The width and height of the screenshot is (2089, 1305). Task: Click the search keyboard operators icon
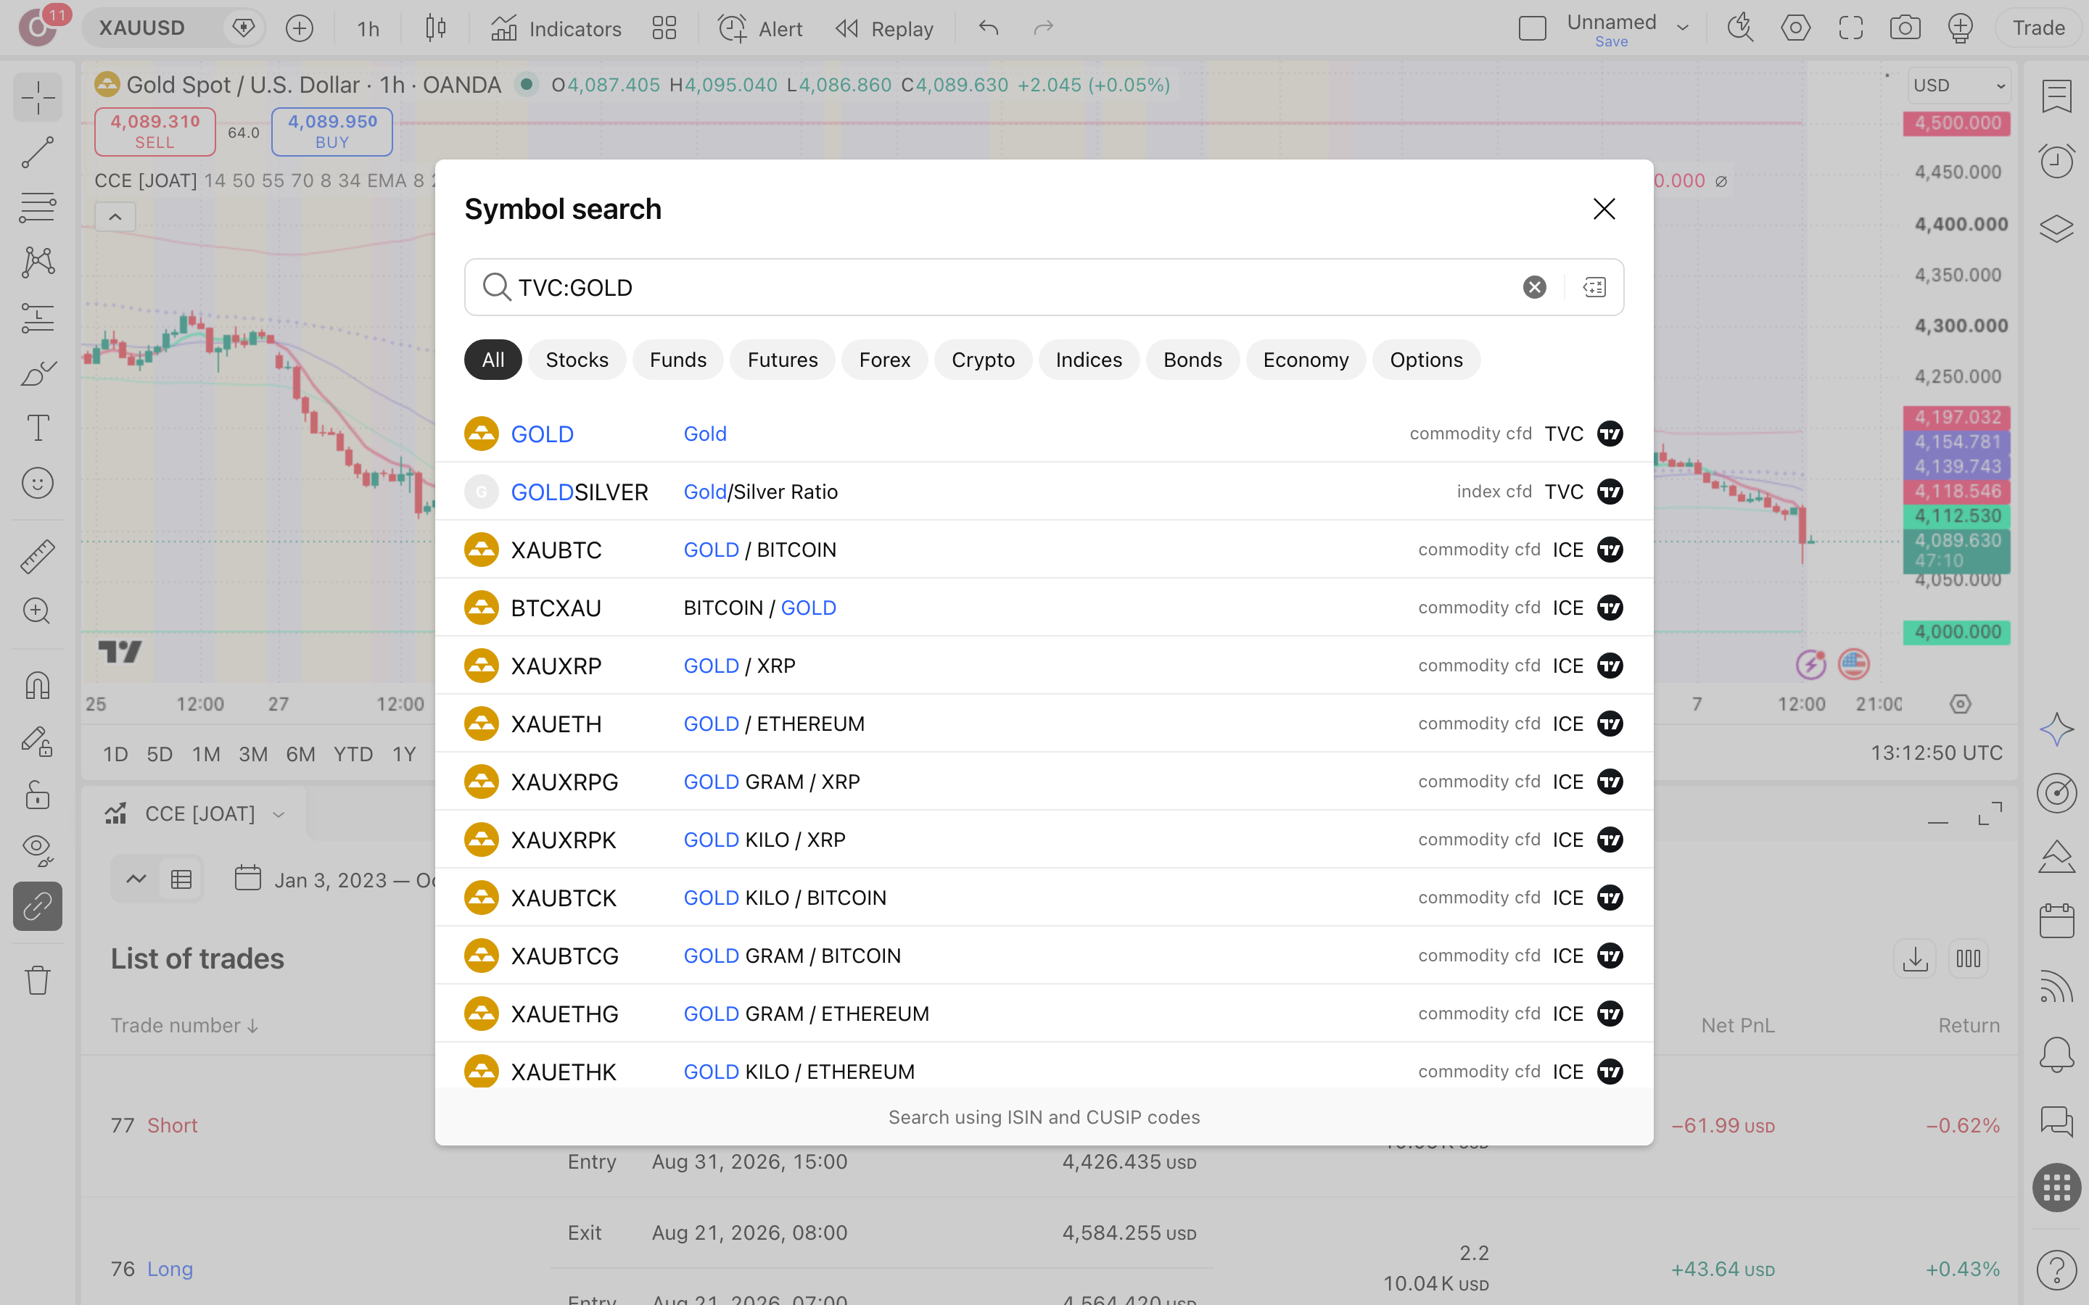coord(1594,287)
